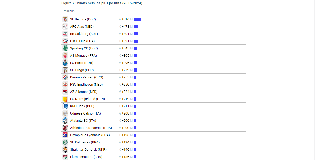Select the 'Shakhtar Donetsk (UKR)' row name
Viewport: 315px width, 160px height.
[x=88, y=150]
